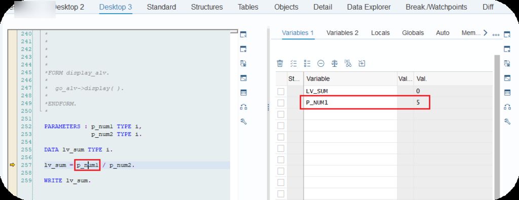Click the binoculars find icon

(x=348, y=63)
